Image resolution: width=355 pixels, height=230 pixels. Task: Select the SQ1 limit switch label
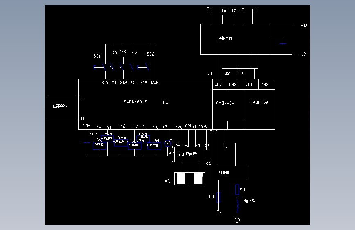(x=115, y=53)
